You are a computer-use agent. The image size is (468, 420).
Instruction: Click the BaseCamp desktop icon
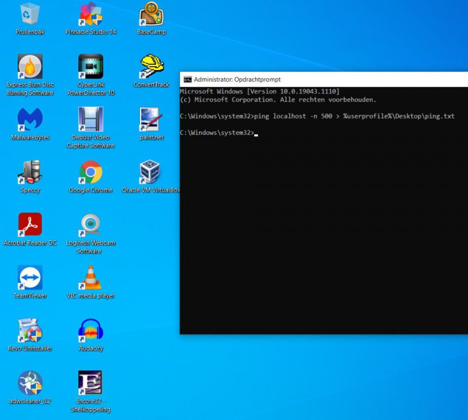[x=151, y=14]
